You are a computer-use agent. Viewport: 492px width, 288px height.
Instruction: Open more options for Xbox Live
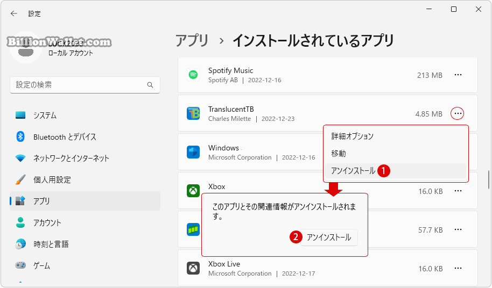tap(458, 268)
